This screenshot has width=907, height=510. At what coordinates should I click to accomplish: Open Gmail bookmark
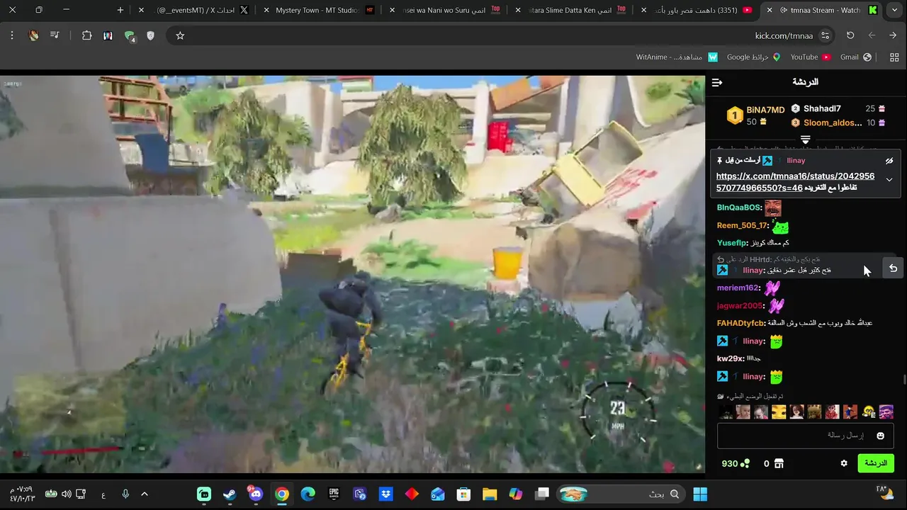pyautogui.click(x=856, y=57)
